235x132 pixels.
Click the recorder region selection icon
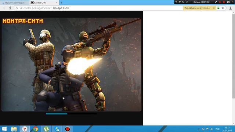(187, 2)
